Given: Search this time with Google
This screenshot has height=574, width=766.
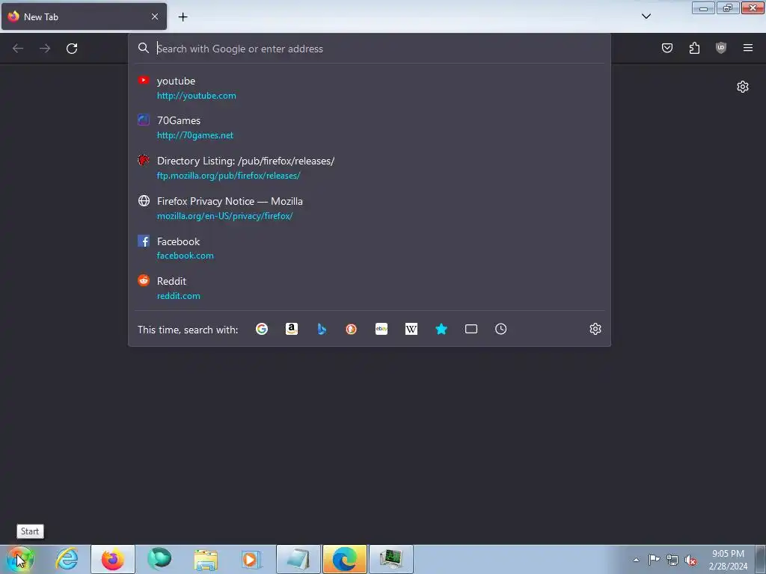Looking at the screenshot, I should pyautogui.click(x=262, y=329).
